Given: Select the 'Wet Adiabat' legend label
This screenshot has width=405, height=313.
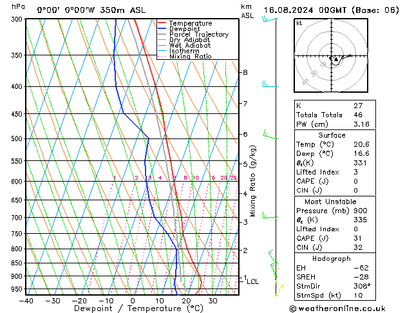Looking at the screenshot, I should 190,45.
